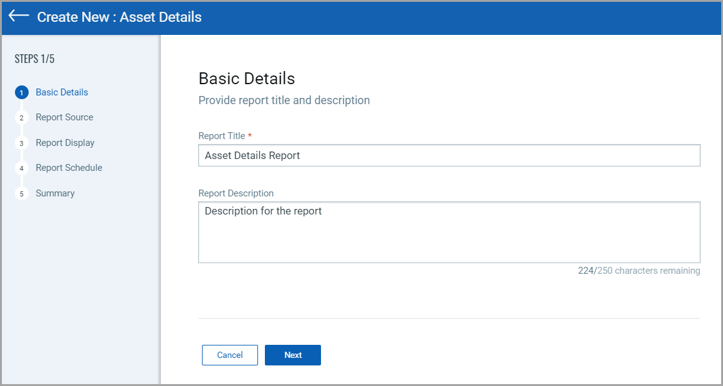Viewport: 723px width, 386px height.
Task: Click the step 1 circle icon
Action: click(x=22, y=93)
